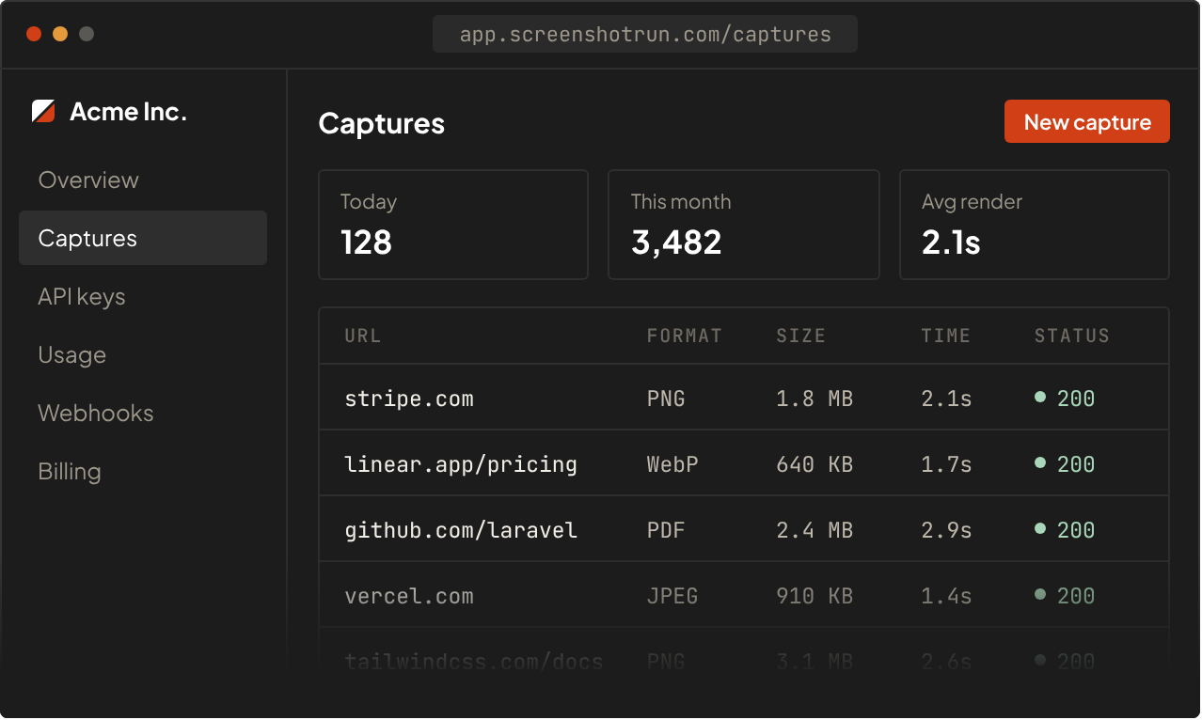Viewport: 1202px width, 720px height.
Task: Click the 1.8 MB size value
Action: click(815, 399)
